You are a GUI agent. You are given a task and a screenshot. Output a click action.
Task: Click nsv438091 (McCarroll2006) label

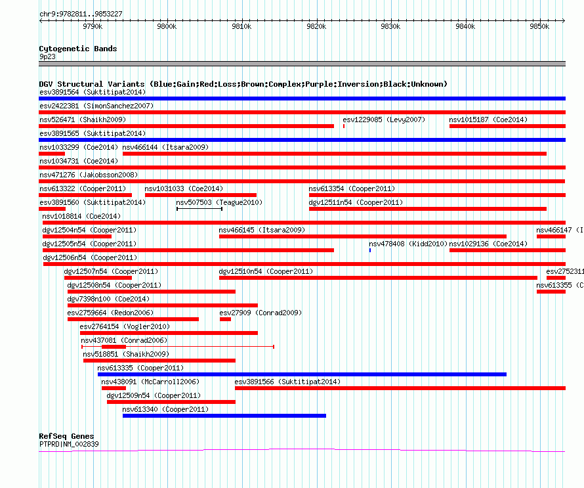[150, 382]
